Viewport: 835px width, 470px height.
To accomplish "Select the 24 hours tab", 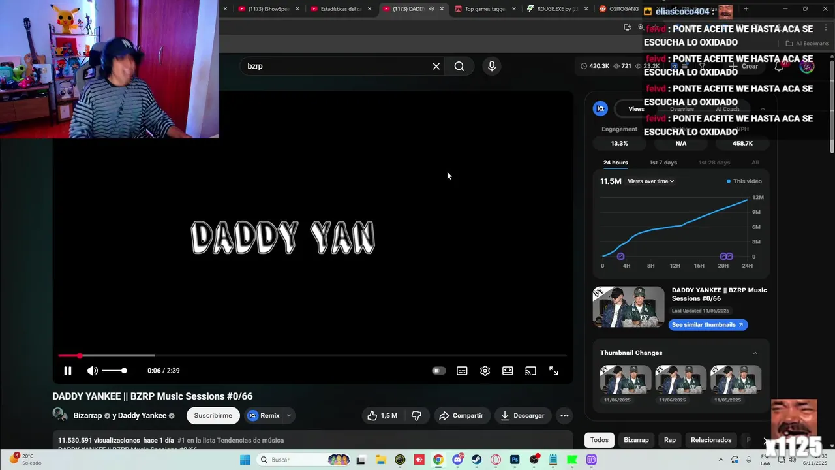I will 615,163.
